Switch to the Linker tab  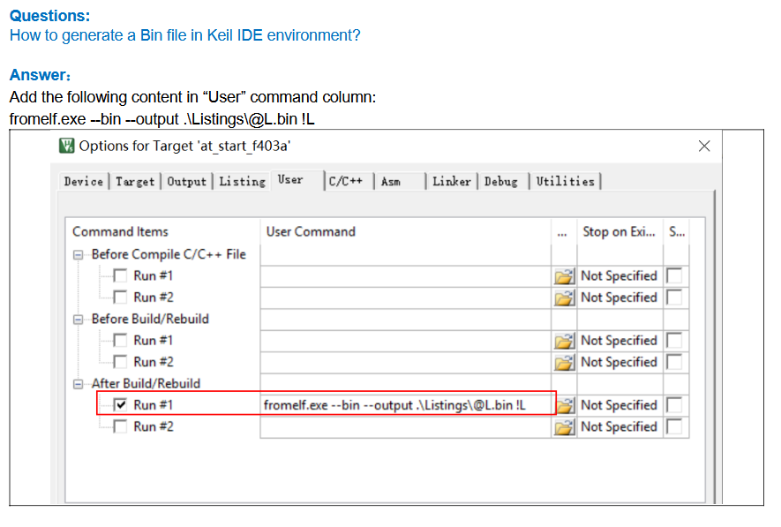coord(451,181)
